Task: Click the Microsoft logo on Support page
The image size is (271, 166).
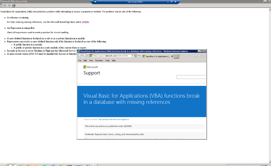Action: [x=90, y=67]
